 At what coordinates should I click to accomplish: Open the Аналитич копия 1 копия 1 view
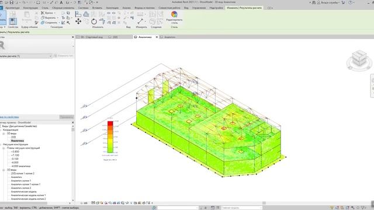26,184
